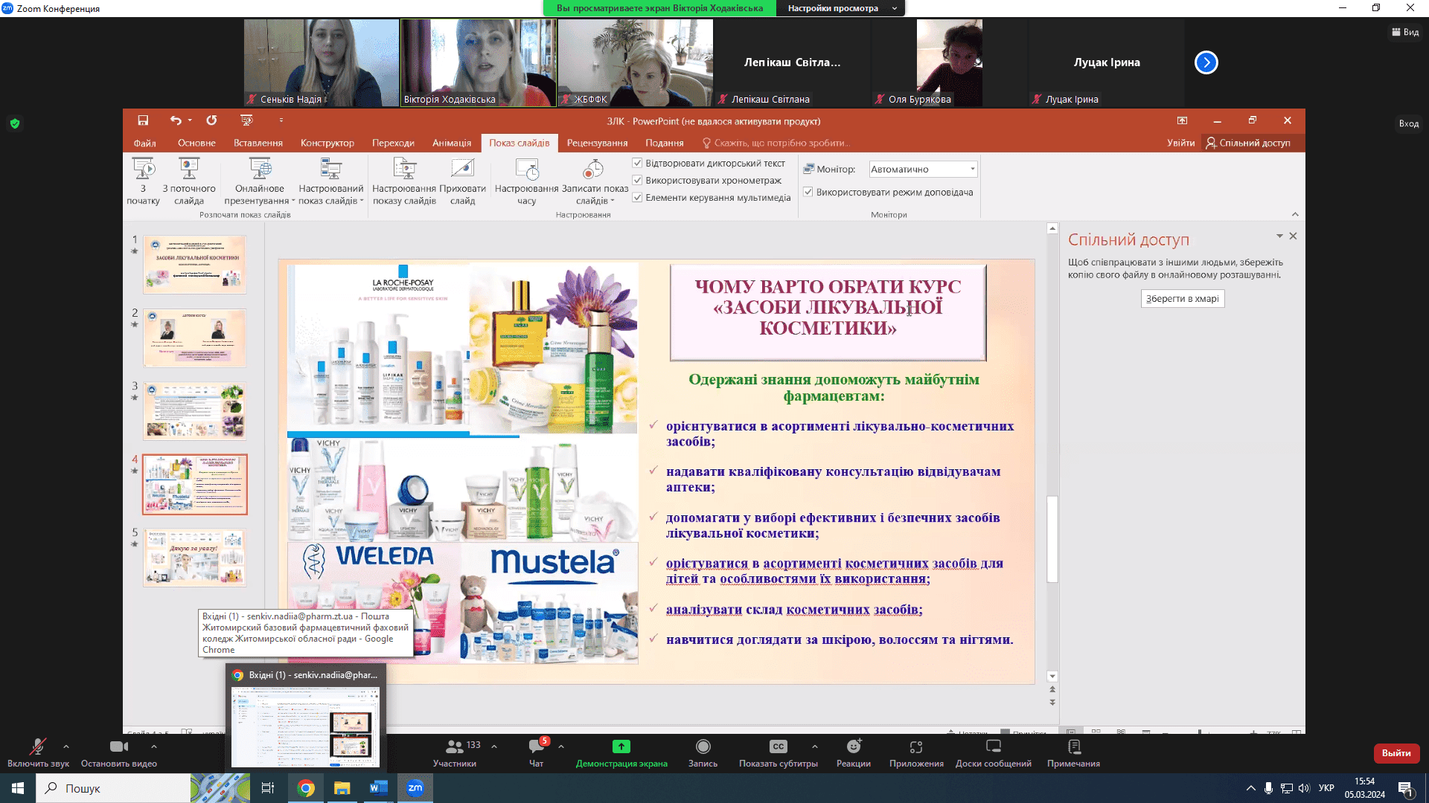The image size is (1429, 803).
Task: Start slideshow from current slide (З поточного слайда)
Action: click(x=189, y=181)
